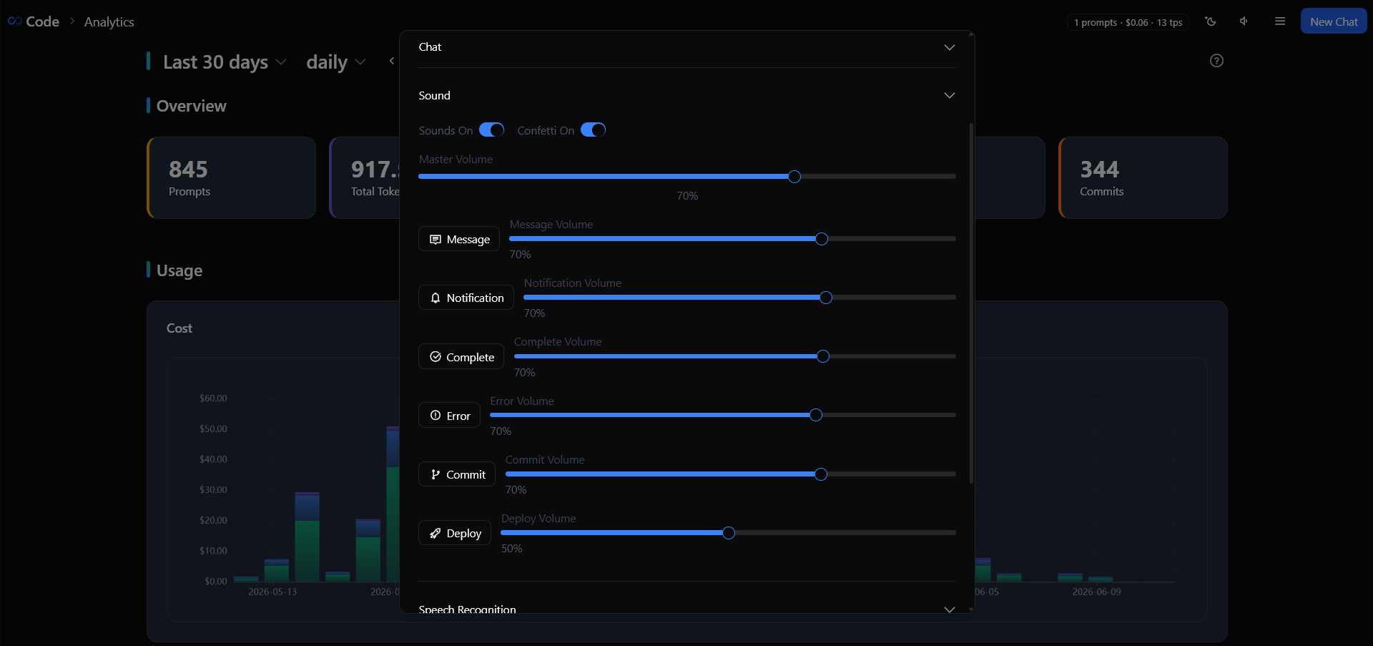Image resolution: width=1373 pixels, height=646 pixels.
Task: Toggle the dark mode moon icon
Action: [1211, 21]
